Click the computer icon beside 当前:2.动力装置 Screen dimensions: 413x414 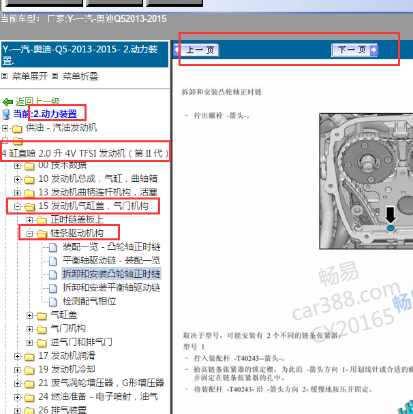[6, 114]
